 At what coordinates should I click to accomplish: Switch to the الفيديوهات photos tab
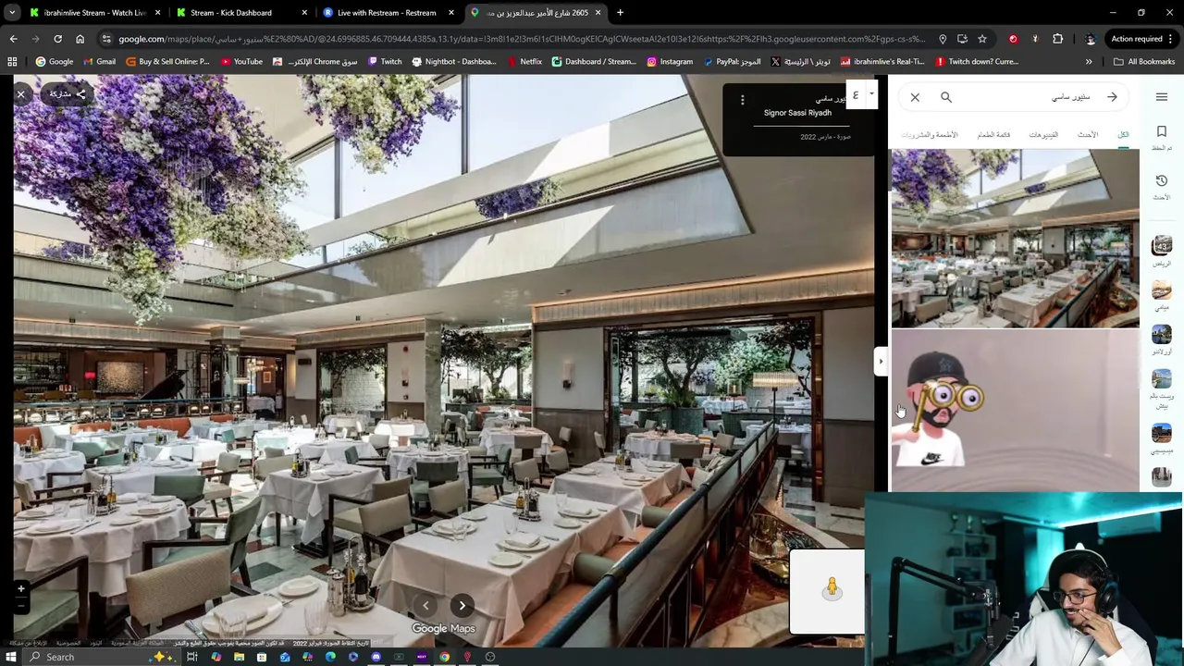point(1043,135)
